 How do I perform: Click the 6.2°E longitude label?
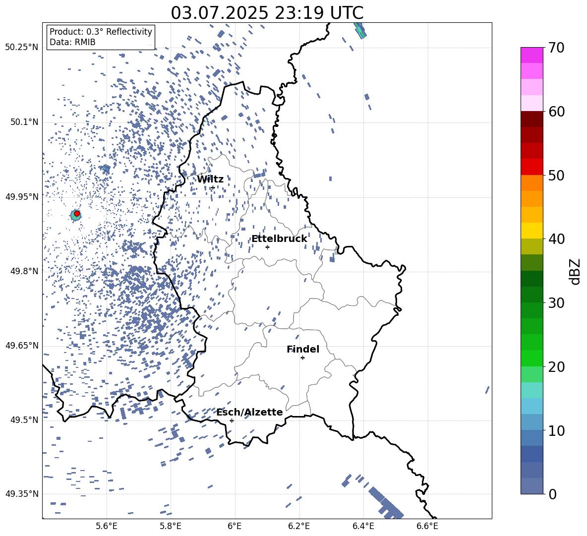299,526
